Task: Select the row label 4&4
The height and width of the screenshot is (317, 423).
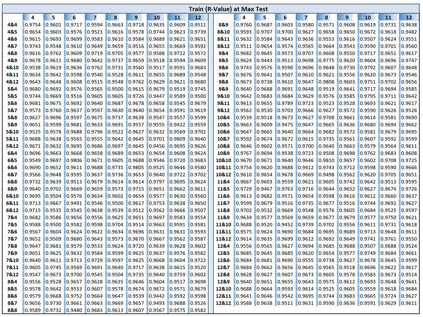Action: click(12, 25)
